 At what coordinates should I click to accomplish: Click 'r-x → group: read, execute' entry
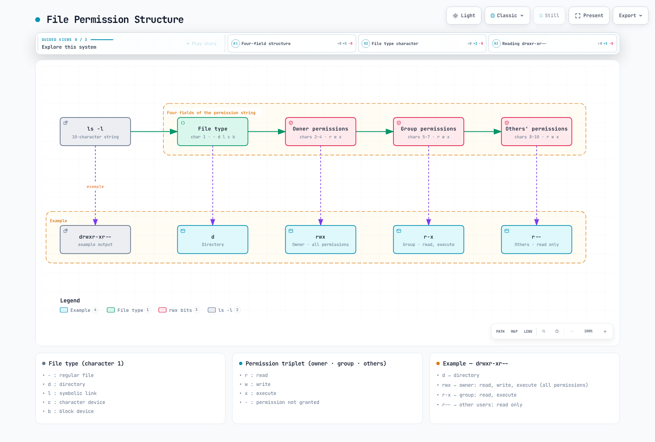coord(479,395)
